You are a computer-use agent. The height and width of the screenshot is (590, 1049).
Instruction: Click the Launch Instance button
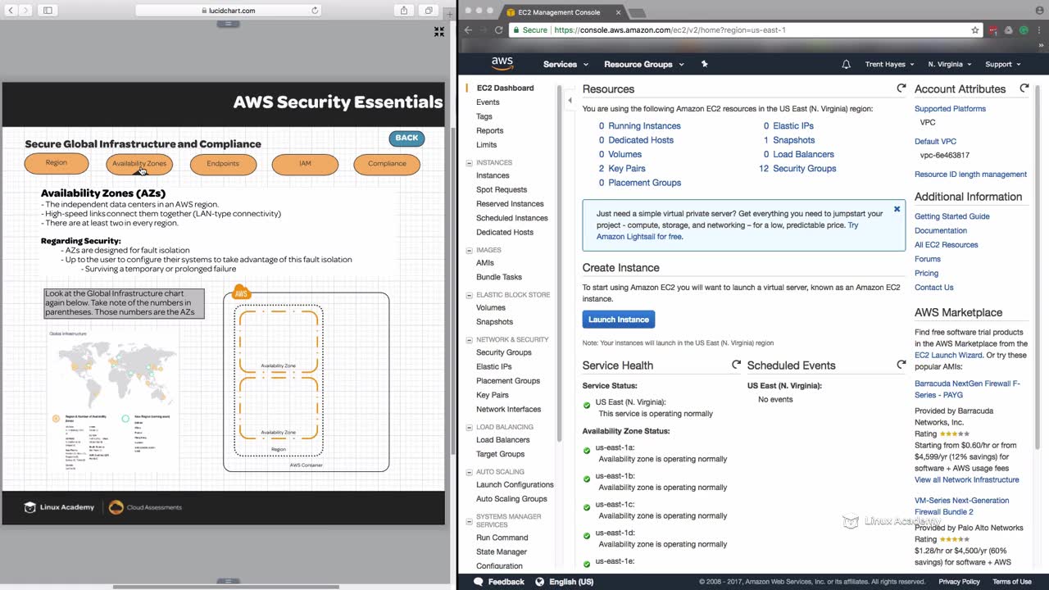pos(618,320)
